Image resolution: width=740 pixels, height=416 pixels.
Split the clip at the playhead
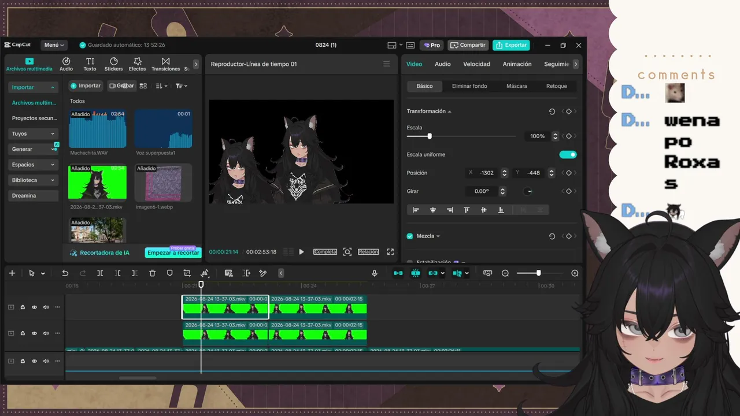(x=100, y=273)
